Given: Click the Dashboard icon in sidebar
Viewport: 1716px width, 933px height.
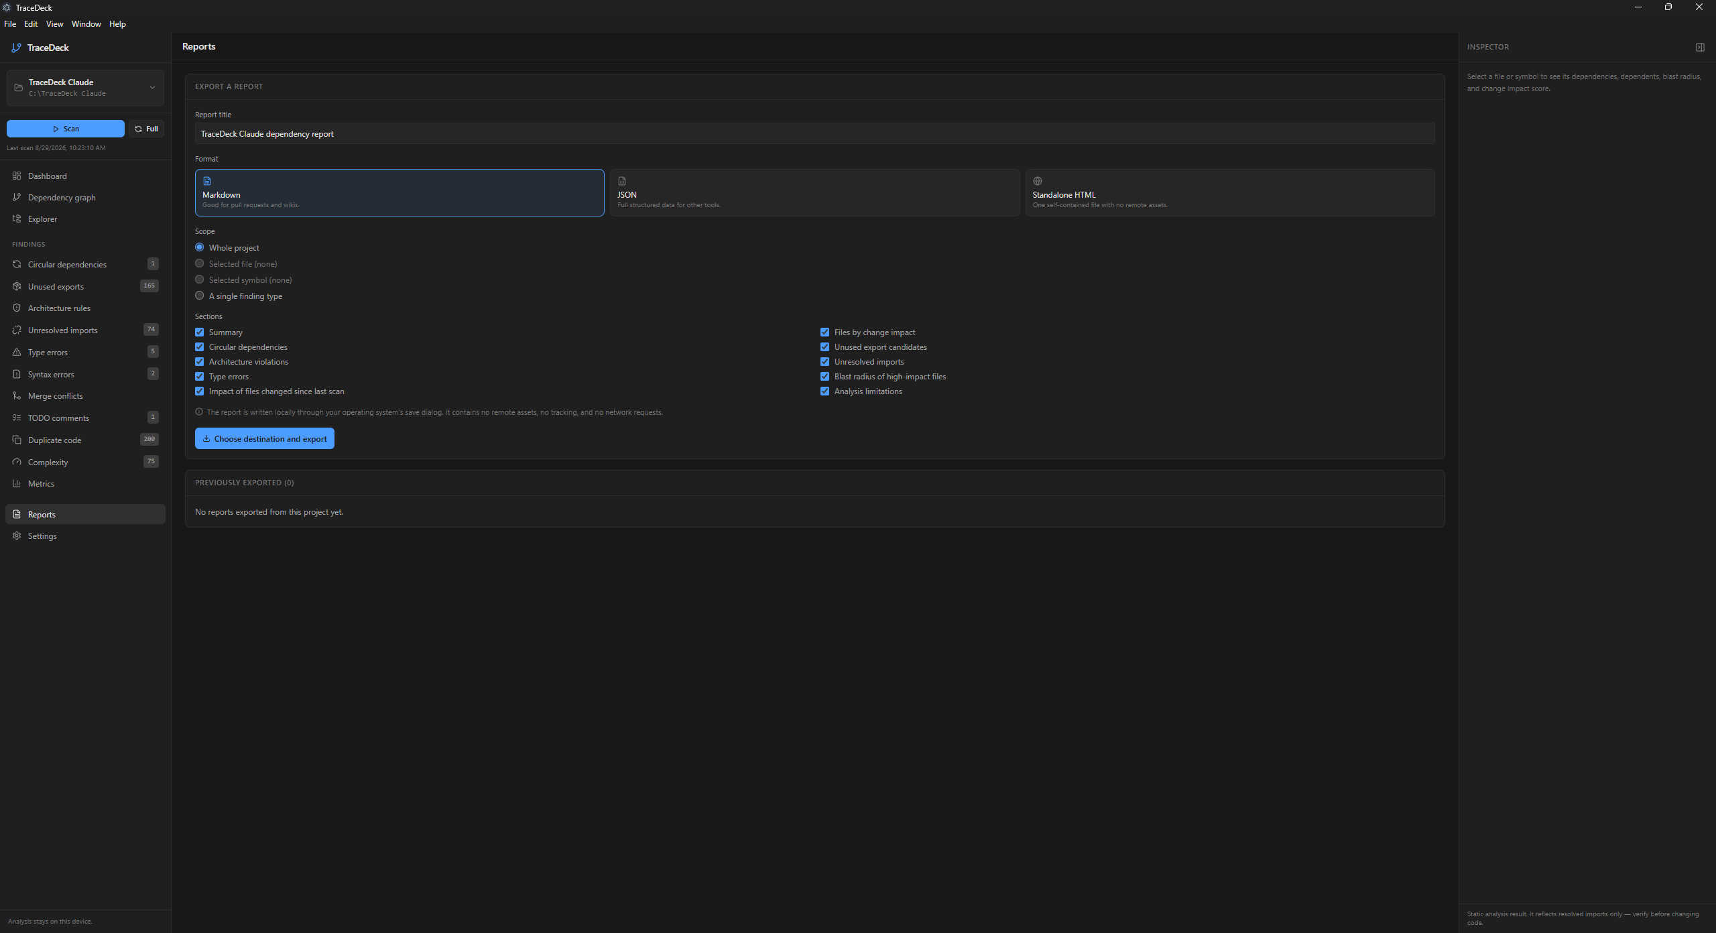Looking at the screenshot, I should click(17, 176).
